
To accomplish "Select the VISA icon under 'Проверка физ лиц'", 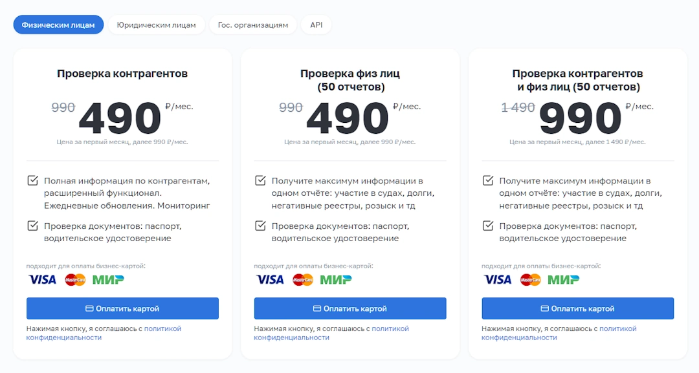I will click(x=270, y=279).
